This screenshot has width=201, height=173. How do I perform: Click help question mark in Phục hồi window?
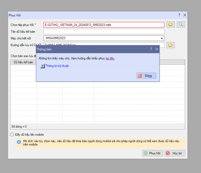pyautogui.click(x=179, y=15)
